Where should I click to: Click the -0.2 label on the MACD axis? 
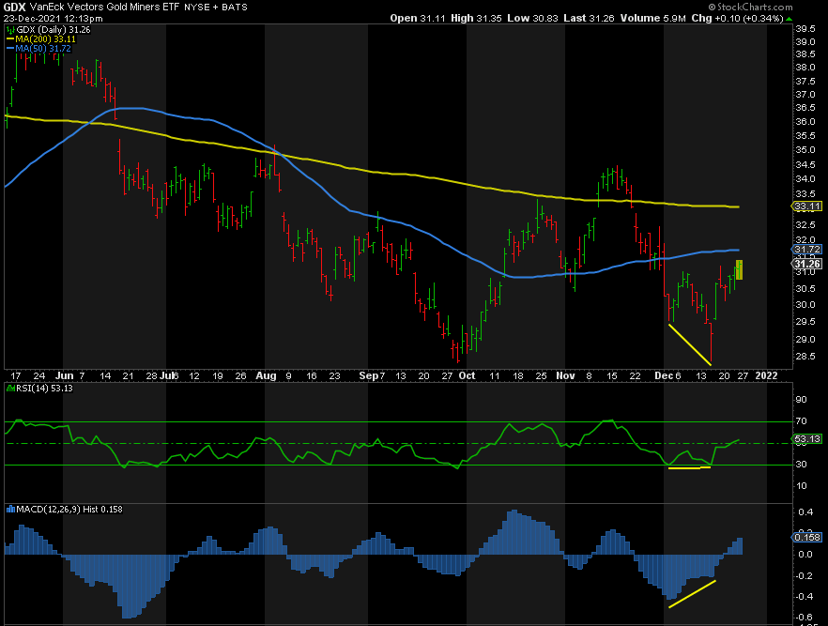click(805, 575)
